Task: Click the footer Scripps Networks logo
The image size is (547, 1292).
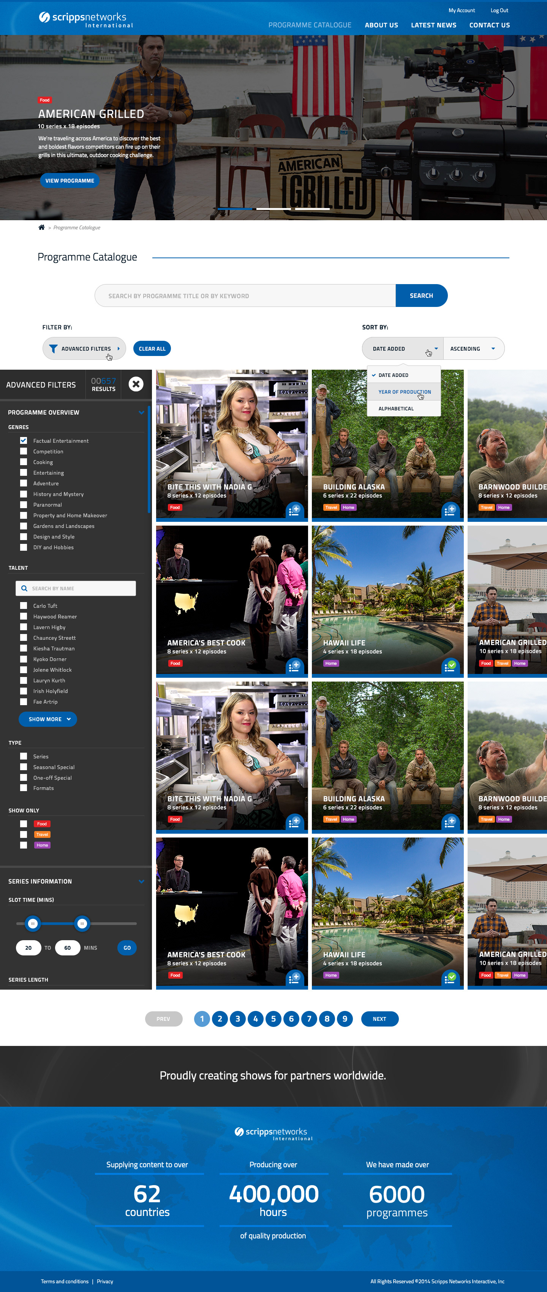Action: pyautogui.click(x=273, y=1133)
